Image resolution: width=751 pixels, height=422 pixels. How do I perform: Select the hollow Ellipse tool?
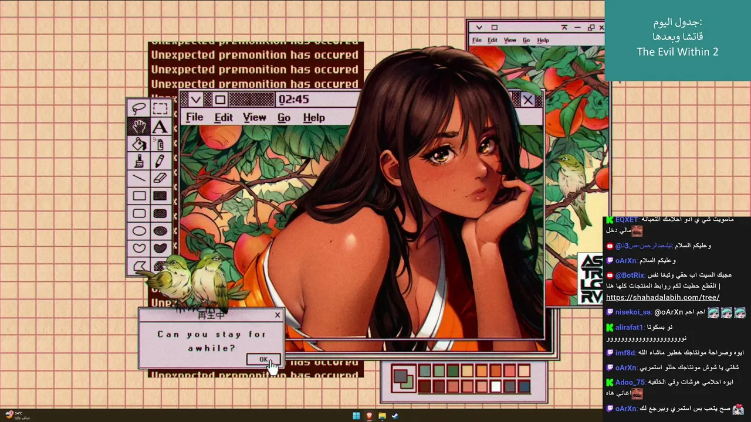click(x=139, y=231)
